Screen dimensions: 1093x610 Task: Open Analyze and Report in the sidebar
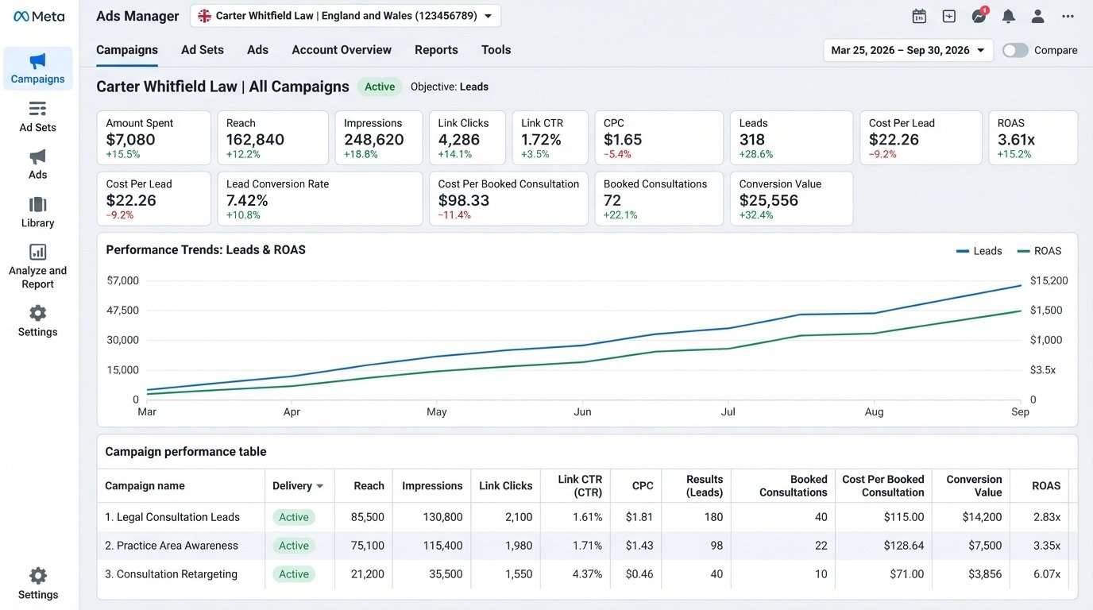coord(38,266)
